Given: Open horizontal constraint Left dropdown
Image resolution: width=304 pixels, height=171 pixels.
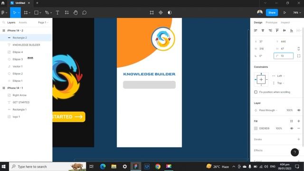Looking at the screenshot, I should [281, 76].
